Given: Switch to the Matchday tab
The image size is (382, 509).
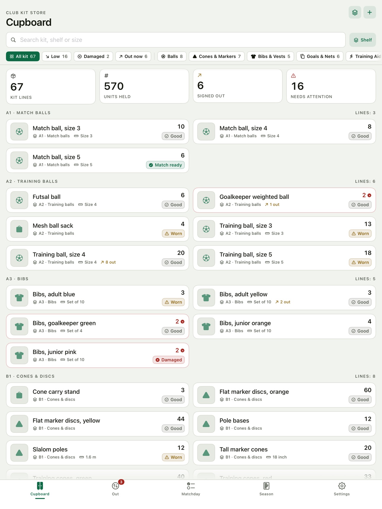Looking at the screenshot, I should [x=191, y=489].
